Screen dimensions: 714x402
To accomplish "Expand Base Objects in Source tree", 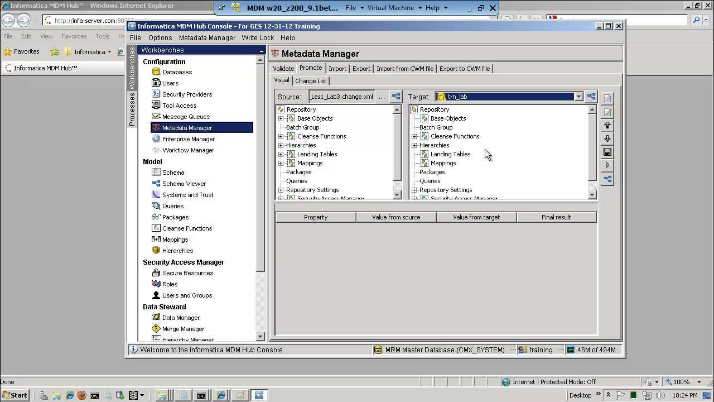I will click(x=281, y=118).
